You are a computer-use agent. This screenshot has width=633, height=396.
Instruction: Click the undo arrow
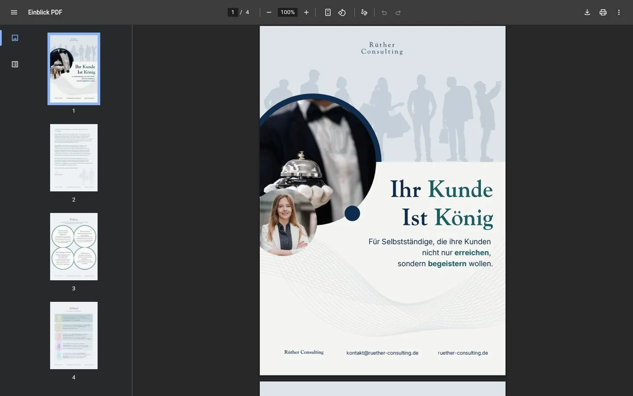click(384, 12)
